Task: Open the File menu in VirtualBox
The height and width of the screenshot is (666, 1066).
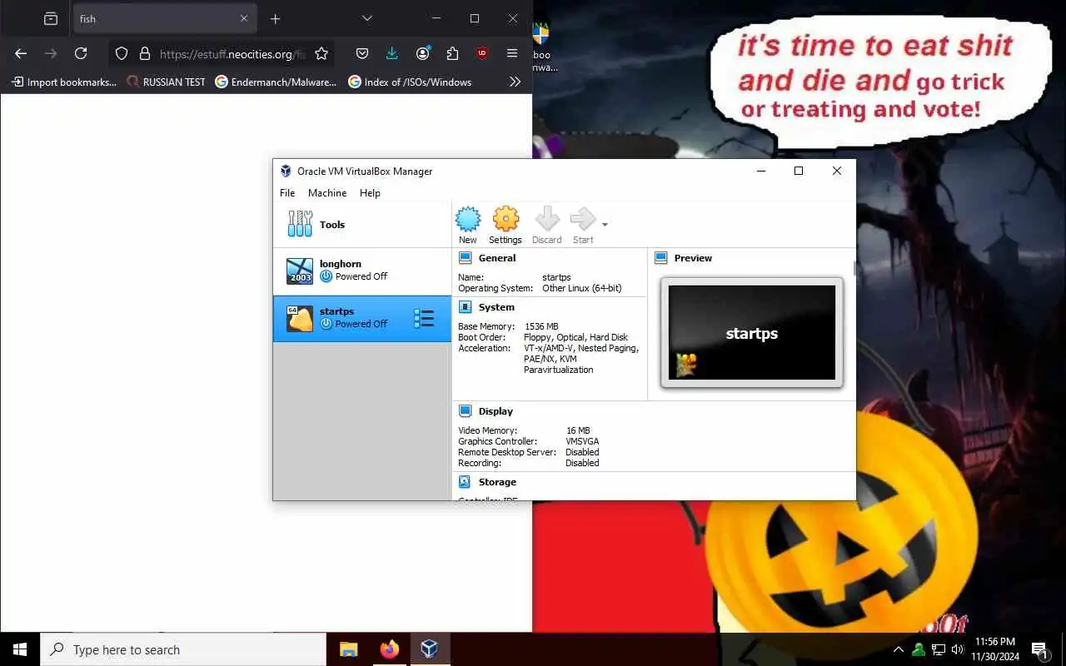Action: pos(287,193)
